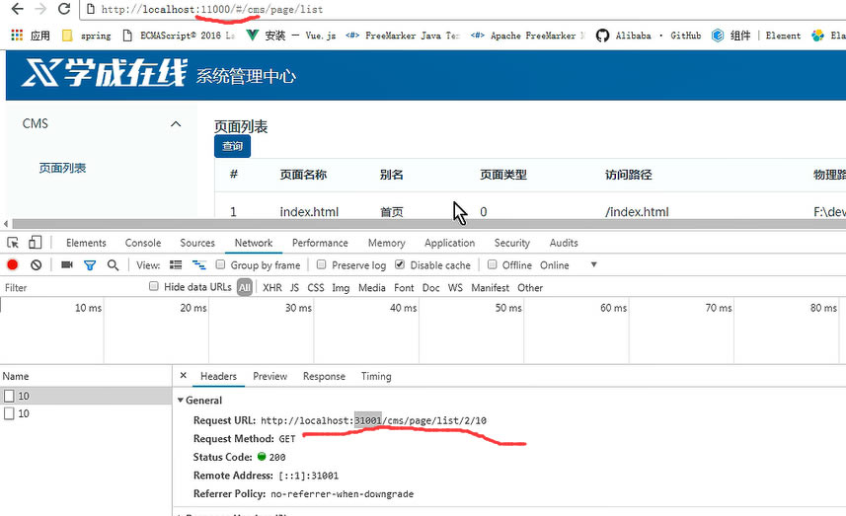Select the second request named 10

coord(86,413)
